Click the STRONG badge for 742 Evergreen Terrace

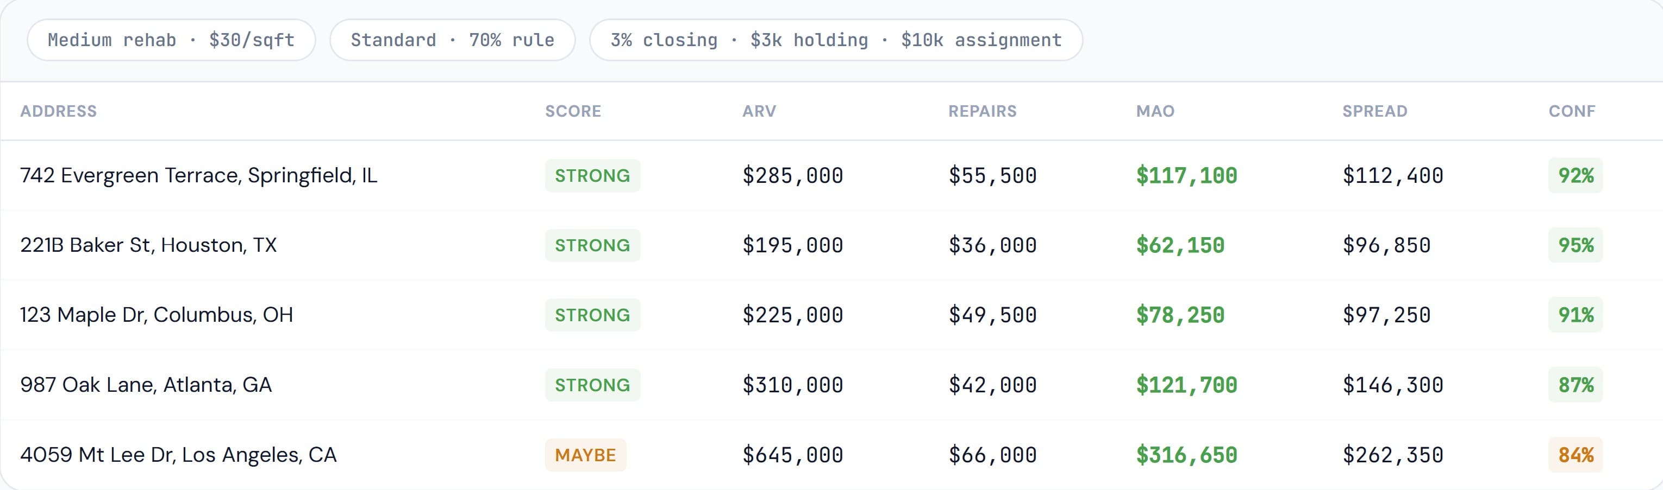592,175
